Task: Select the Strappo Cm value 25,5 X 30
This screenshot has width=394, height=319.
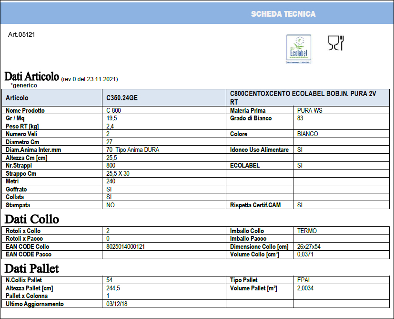Action: pos(118,173)
